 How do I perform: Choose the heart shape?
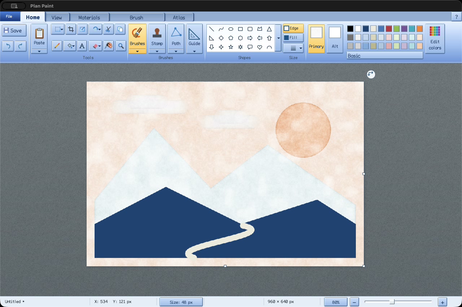pos(260,47)
